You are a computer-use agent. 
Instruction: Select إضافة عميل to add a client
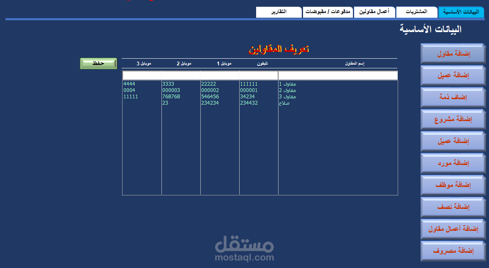(x=452, y=75)
